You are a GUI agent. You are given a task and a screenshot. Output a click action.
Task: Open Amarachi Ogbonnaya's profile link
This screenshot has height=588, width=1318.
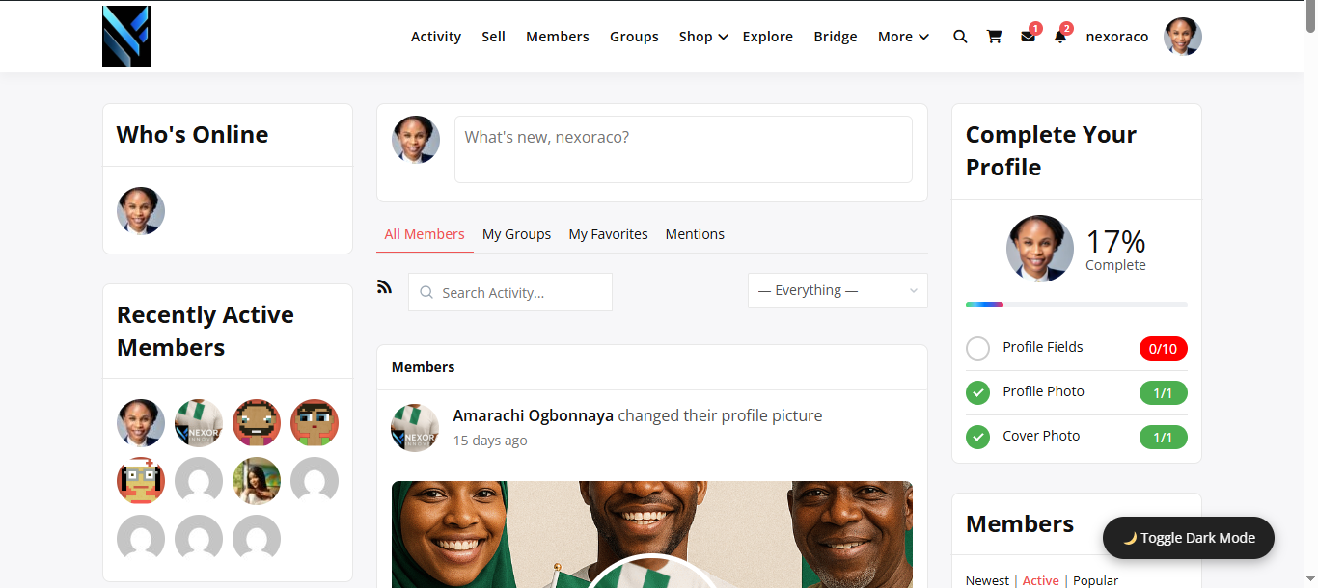coord(533,416)
